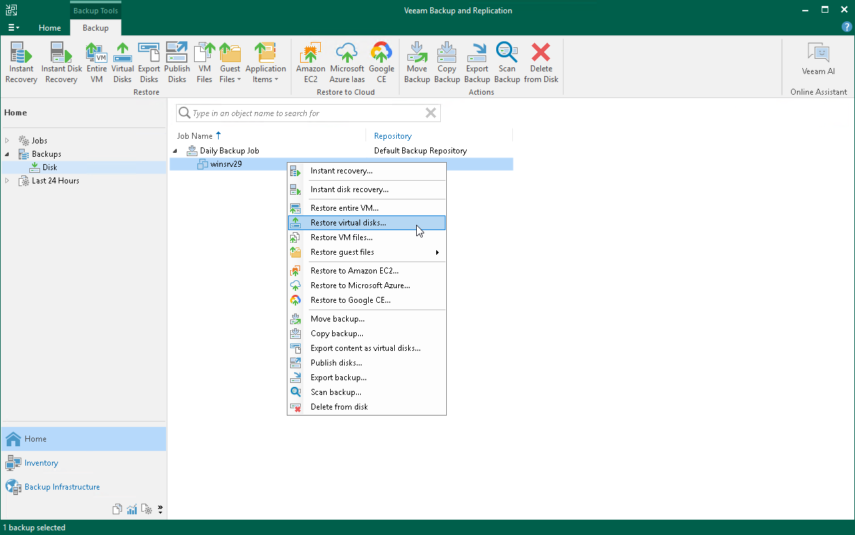The width and height of the screenshot is (855, 535).
Task: Choose Export content as virtual disks...
Action: tap(367, 348)
